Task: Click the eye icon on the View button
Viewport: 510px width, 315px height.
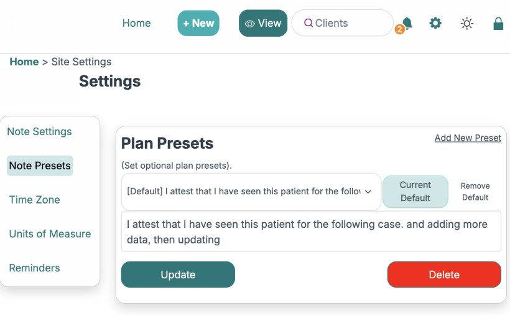Action: (250, 24)
